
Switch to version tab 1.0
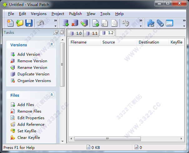[x=76, y=33]
